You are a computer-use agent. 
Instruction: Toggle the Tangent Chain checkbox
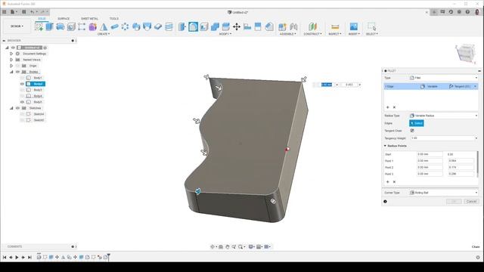412,131
